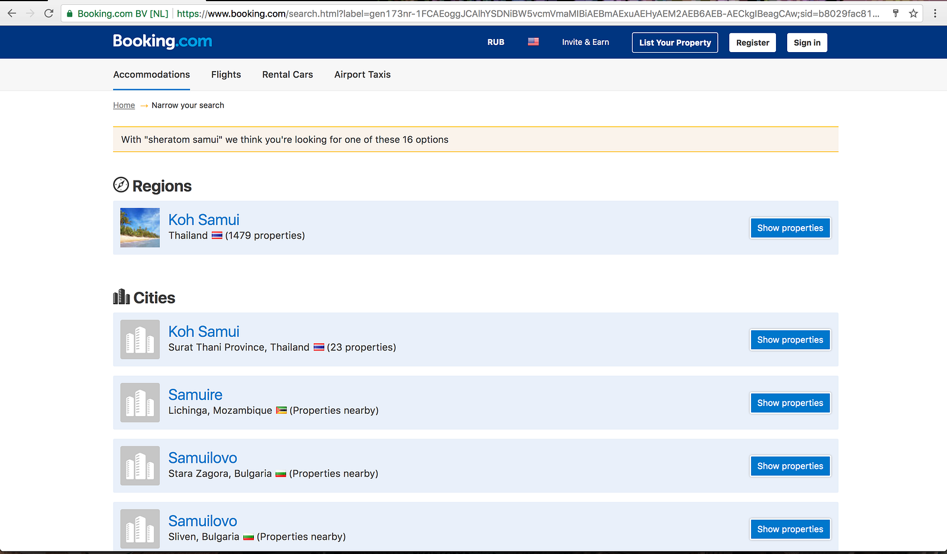The image size is (947, 554).
Task: Select Accommodations tab
Action: (152, 75)
